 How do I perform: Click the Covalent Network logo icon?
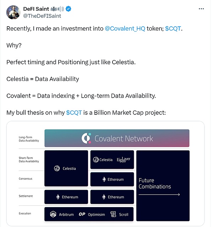point(86,138)
